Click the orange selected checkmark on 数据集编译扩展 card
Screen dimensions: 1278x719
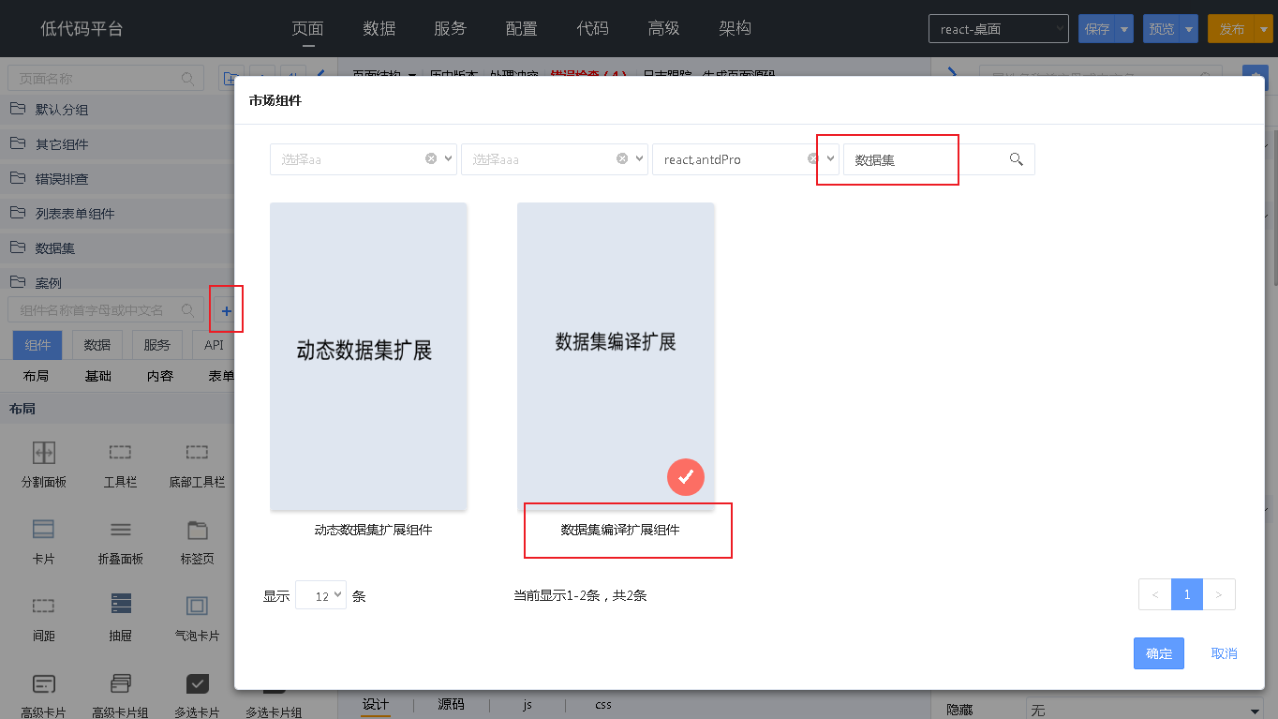tap(685, 477)
